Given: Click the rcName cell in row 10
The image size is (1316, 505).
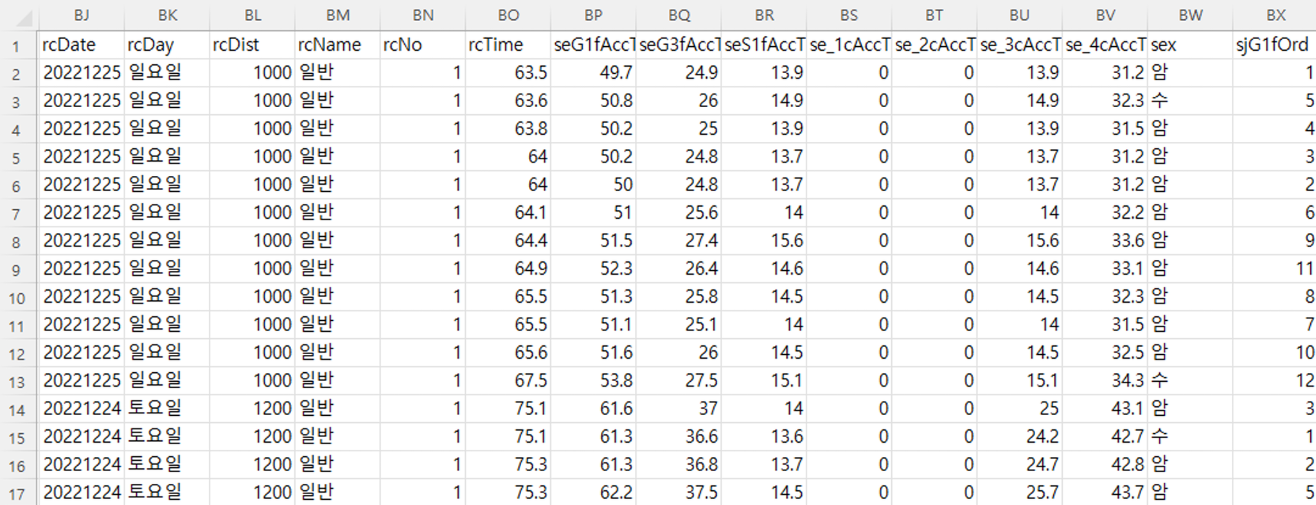Looking at the screenshot, I should click(x=337, y=296).
